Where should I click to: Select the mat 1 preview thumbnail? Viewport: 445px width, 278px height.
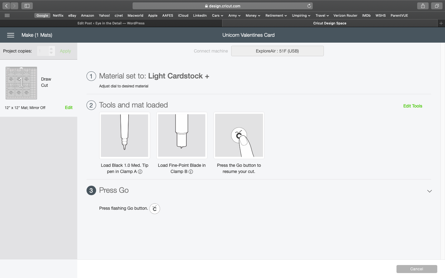[21, 83]
